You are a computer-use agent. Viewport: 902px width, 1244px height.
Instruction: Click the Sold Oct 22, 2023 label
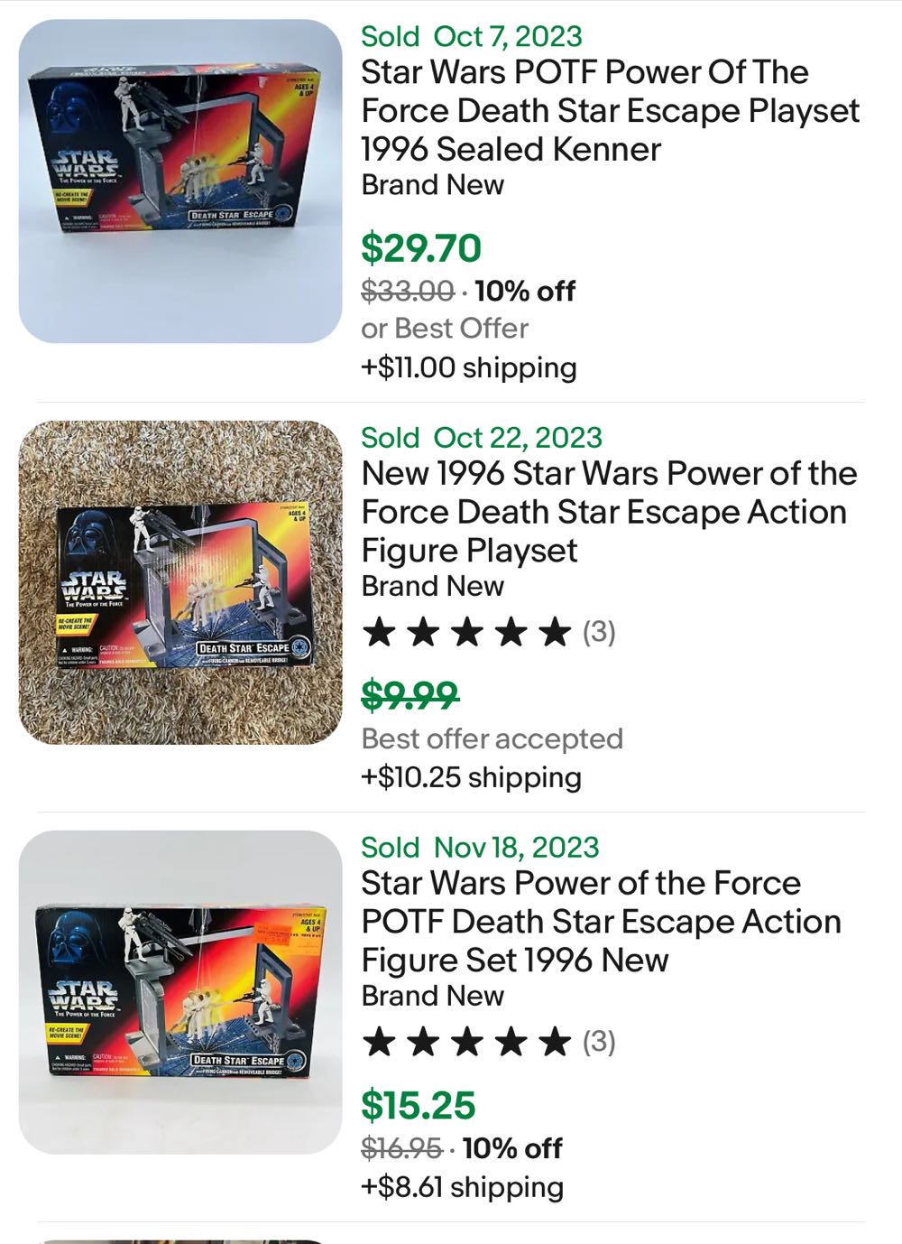481,437
